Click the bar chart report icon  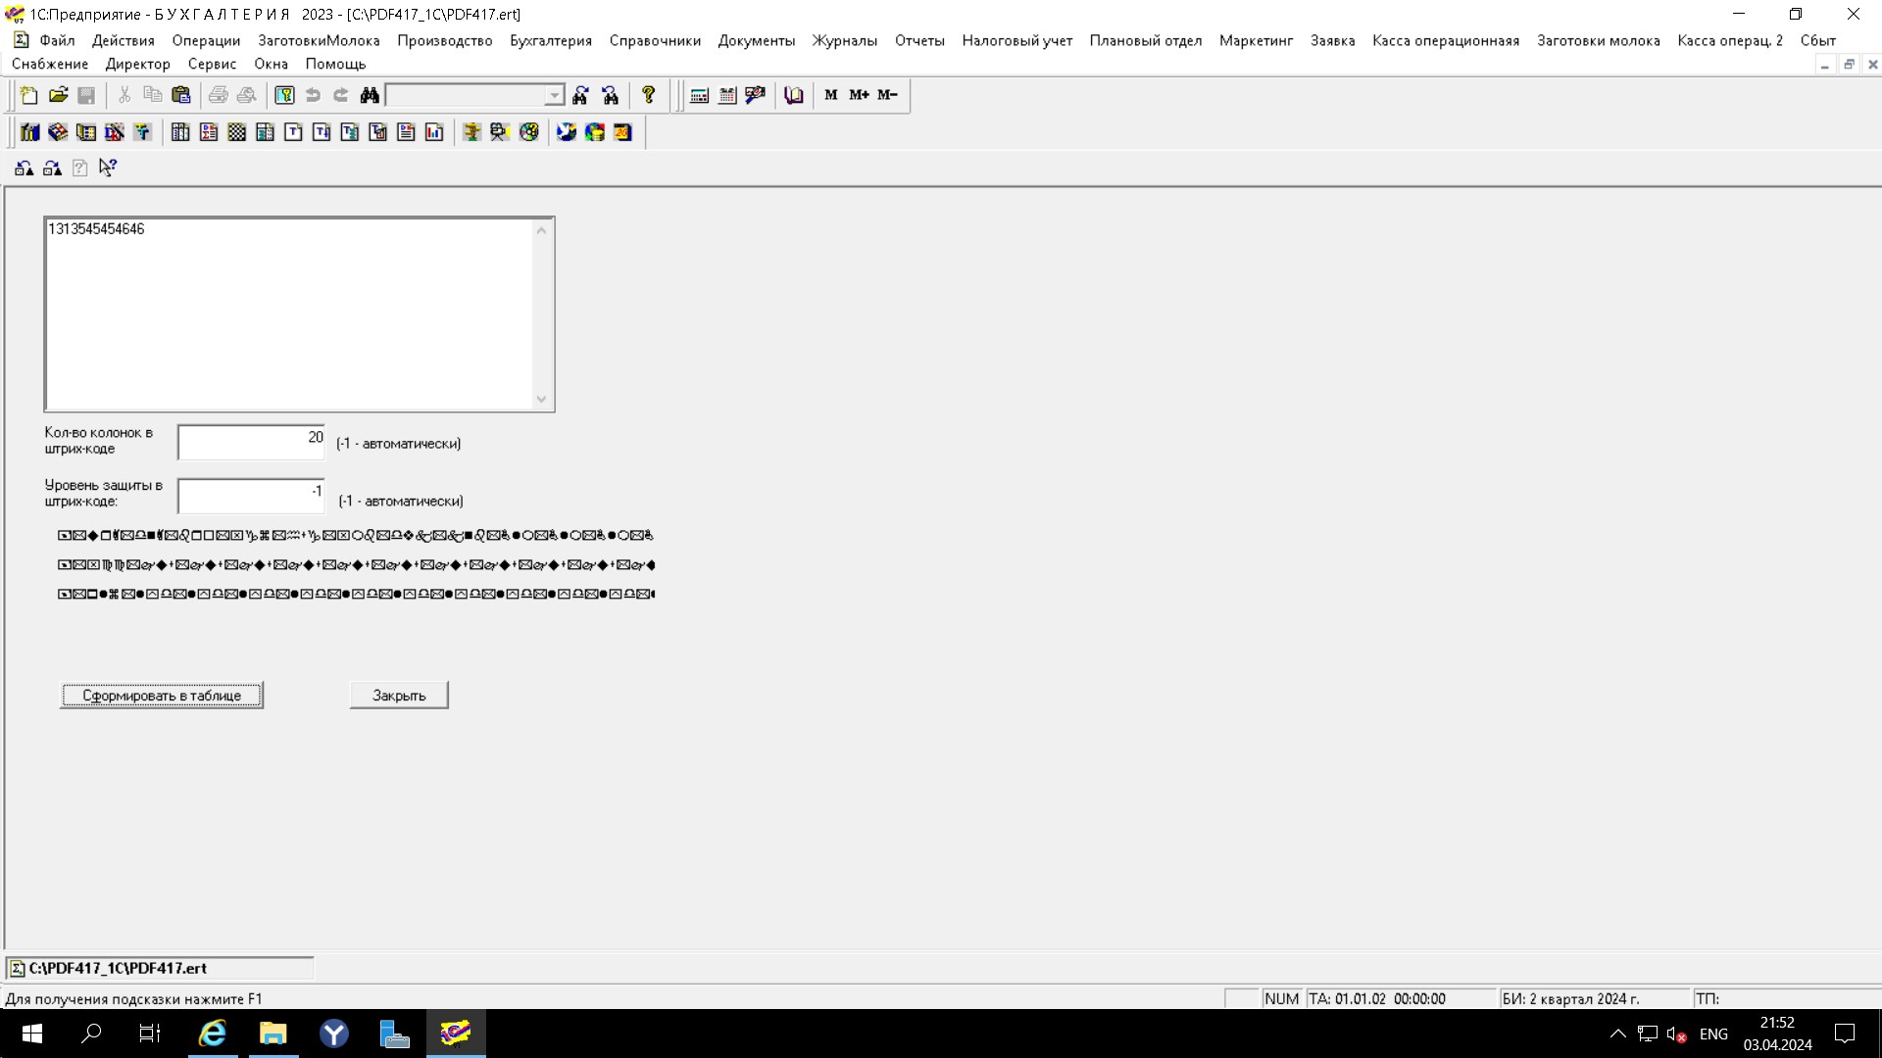click(434, 132)
